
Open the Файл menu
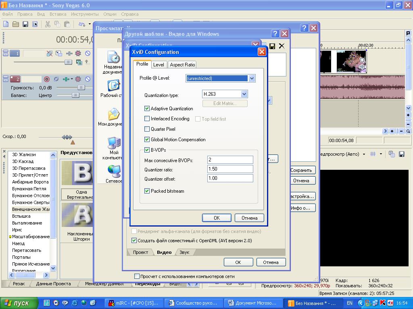[x=7, y=14]
